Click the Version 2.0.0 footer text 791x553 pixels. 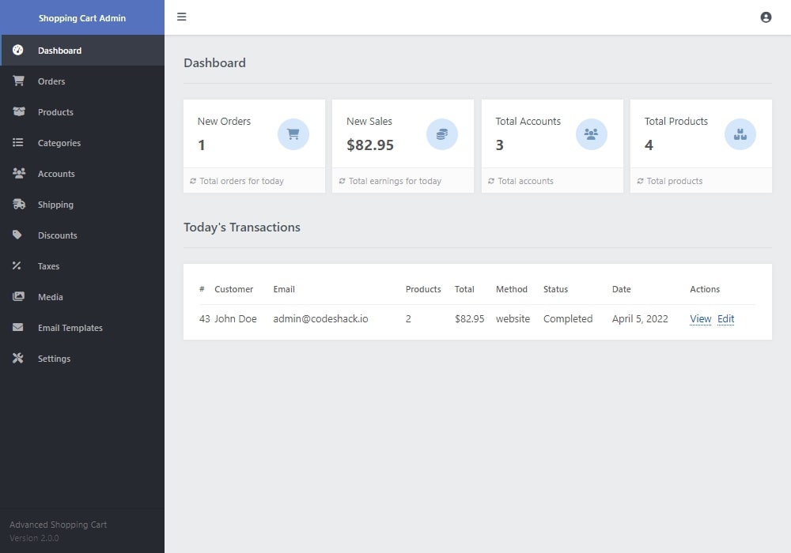(34, 538)
